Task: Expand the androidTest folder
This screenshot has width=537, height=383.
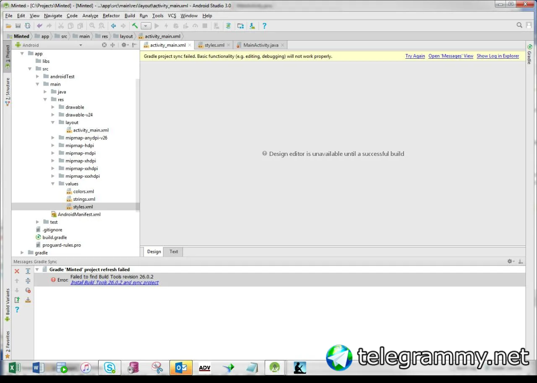Action: (x=37, y=77)
